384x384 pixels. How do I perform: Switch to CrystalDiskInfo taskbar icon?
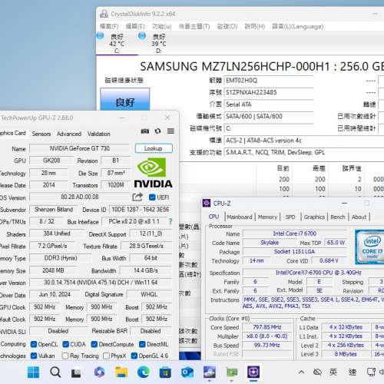210,372
